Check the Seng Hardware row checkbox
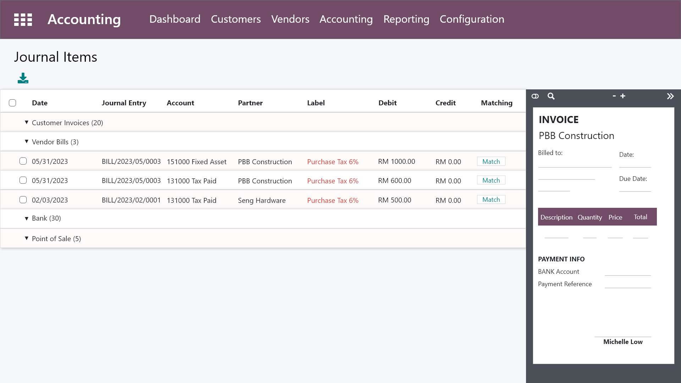 tap(23, 200)
